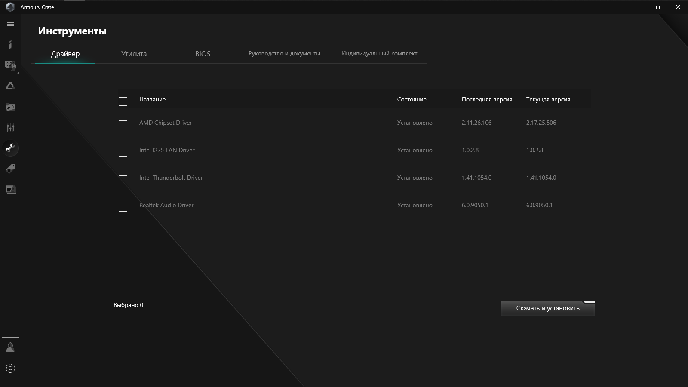Click Realtek Audio current version 6.0.9050.1
Viewport: 688px width, 387px height.
539,205
